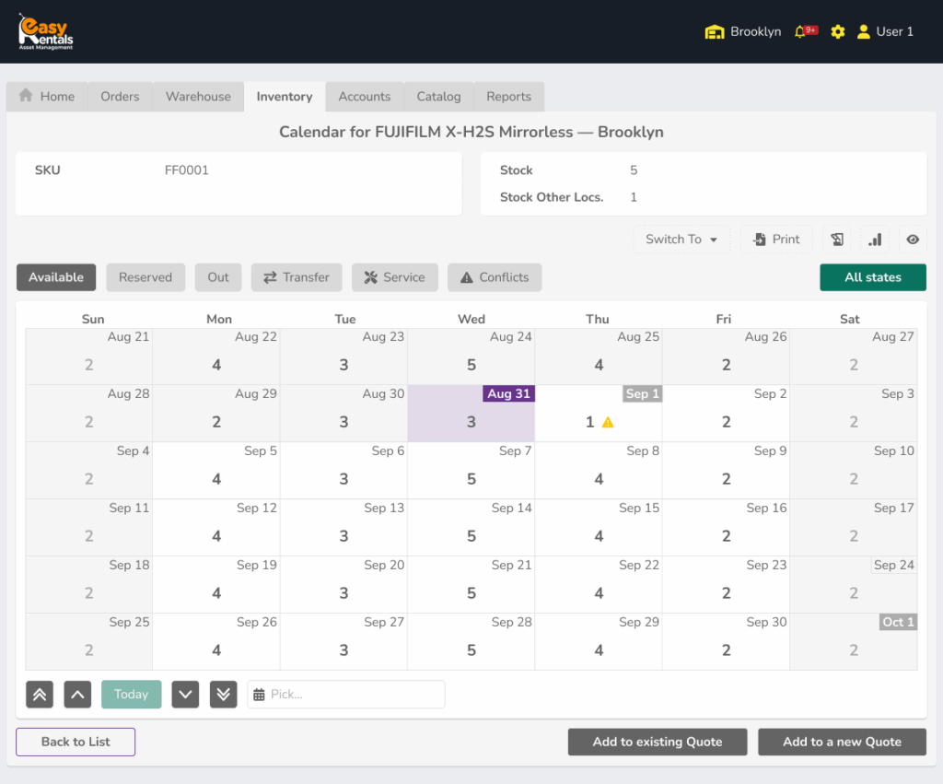
Task: Open the Brooklyn warehouse location selector
Action: [743, 31]
